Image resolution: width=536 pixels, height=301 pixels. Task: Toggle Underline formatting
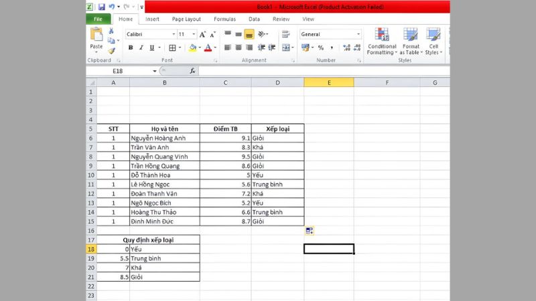(152, 47)
